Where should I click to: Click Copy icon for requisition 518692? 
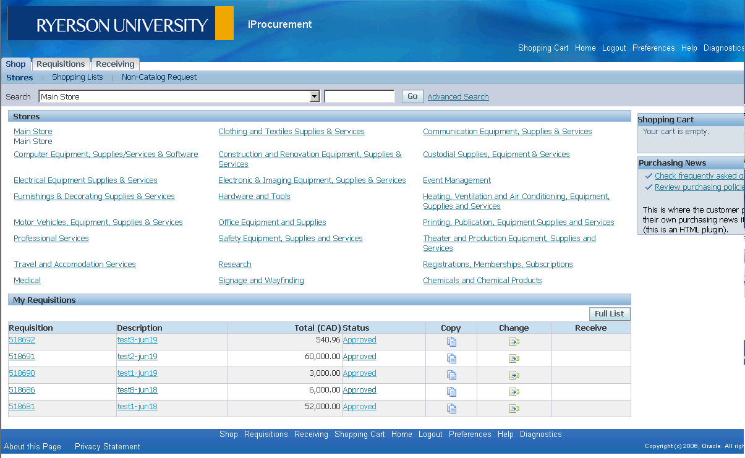click(x=451, y=342)
